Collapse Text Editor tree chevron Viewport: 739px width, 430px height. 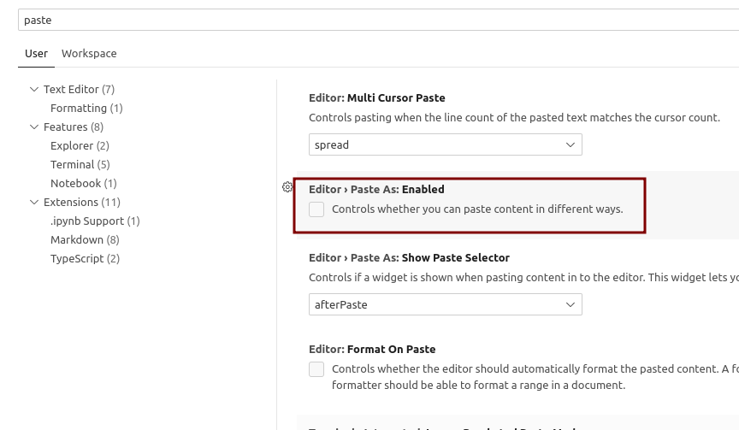click(x=34, y=90)
